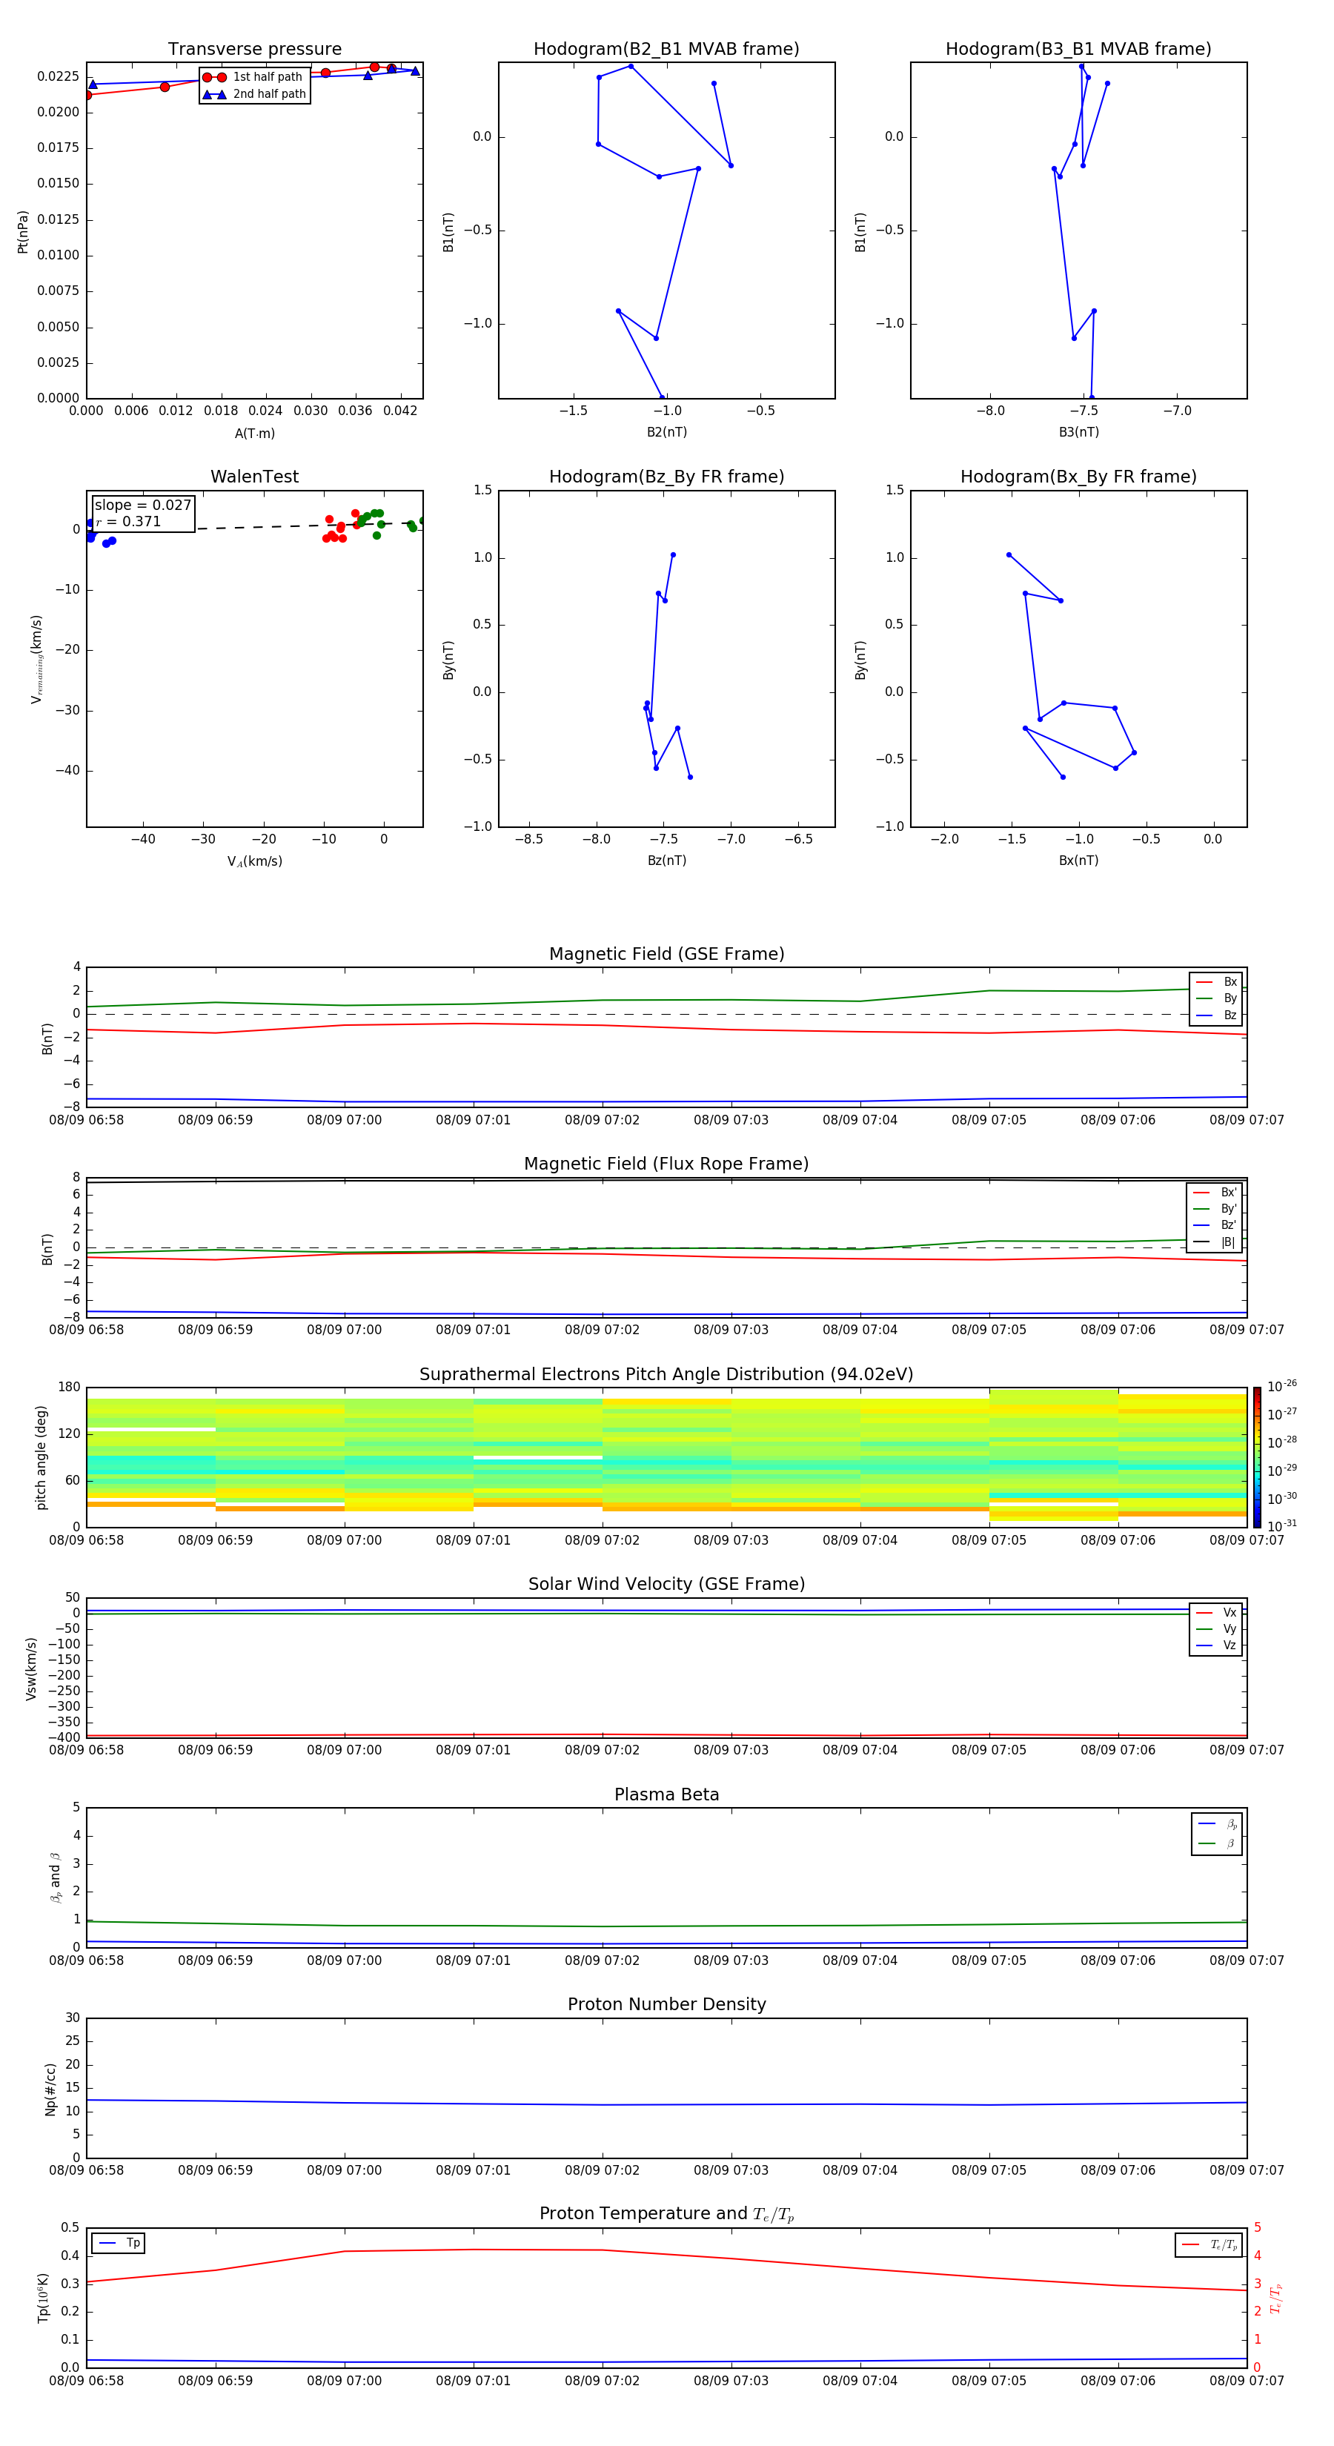Click the "Magnetic Field (GSE Frame)" title
The width and height of the screenshot is (1334, 2446).
coord(666,954)
